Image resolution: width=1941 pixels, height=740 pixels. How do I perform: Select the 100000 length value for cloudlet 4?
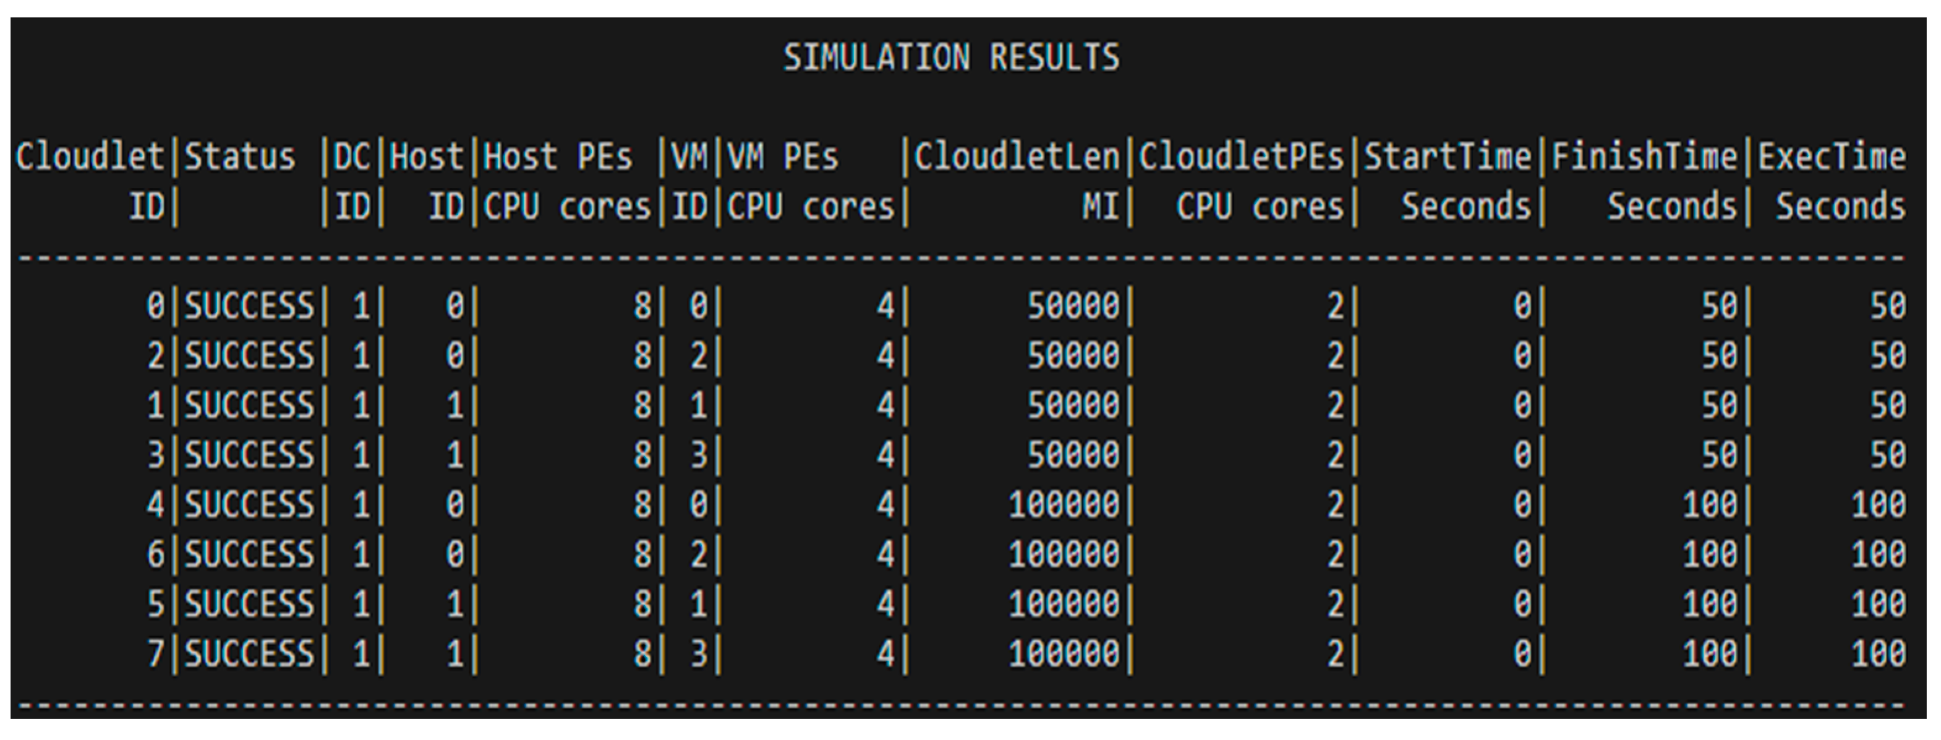[x=1064, y=505]
